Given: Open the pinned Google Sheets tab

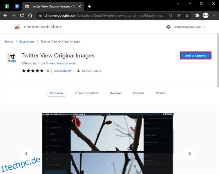Looking at the screenshot, I should tap(7, 6).
